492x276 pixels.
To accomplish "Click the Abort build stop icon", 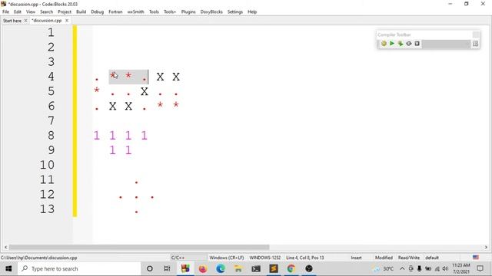I will click(x=417, y=44).
